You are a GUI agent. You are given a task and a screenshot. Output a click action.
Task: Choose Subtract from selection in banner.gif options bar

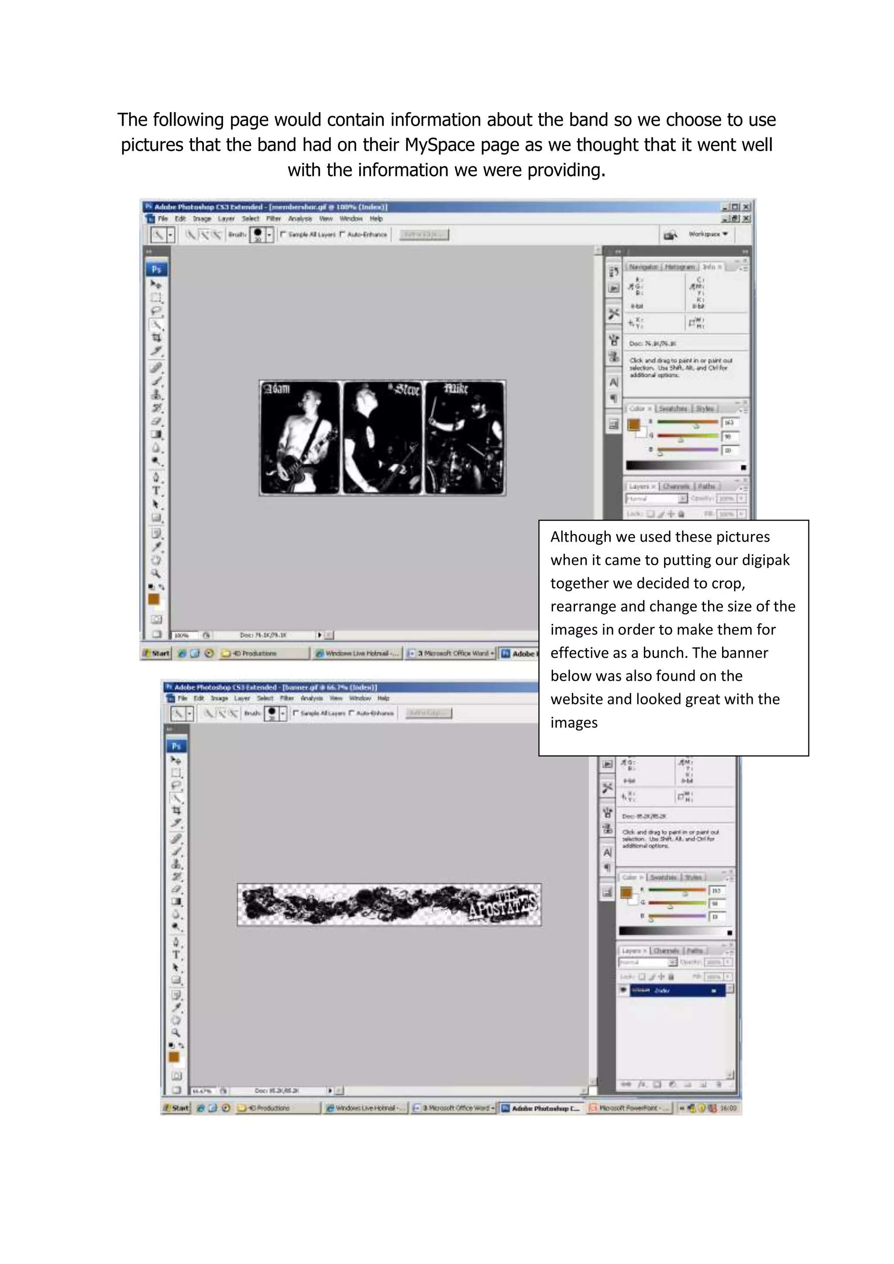point(234,714)
